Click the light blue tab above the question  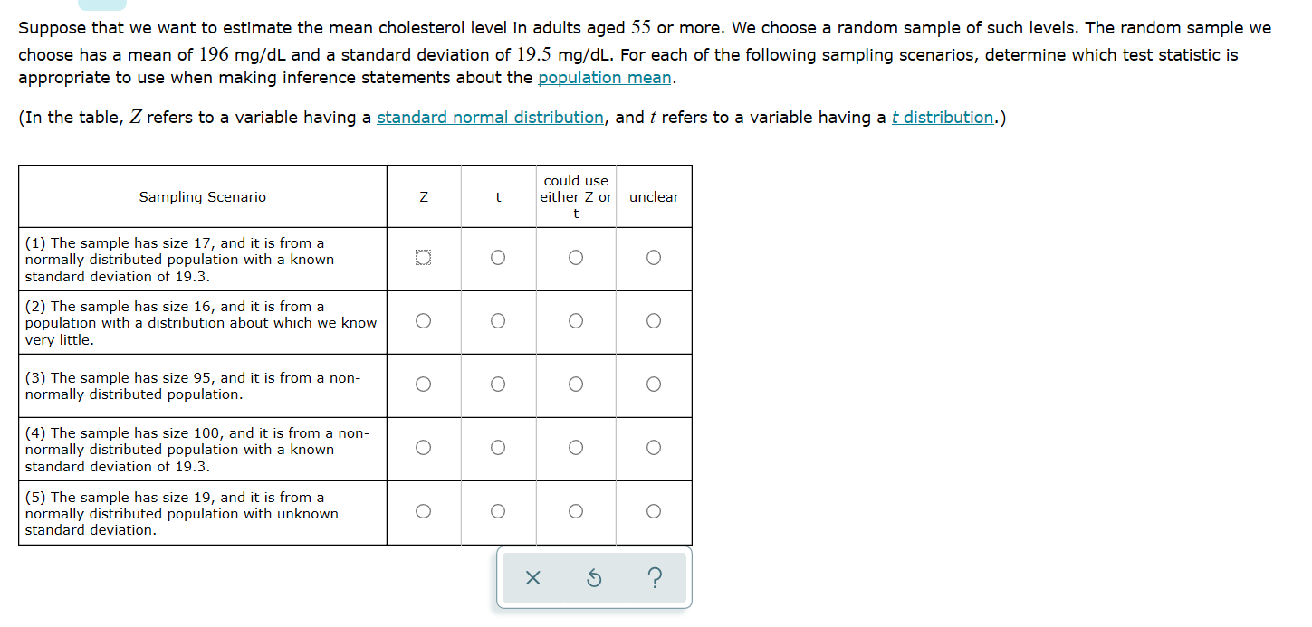coord(102,5)
